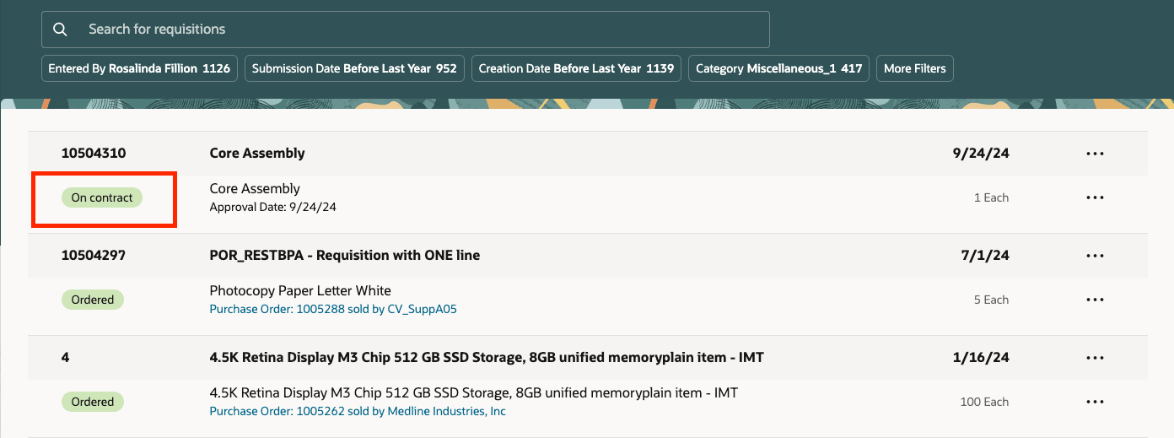This screenshot has width=1174, height=438.
Task: Open Creation Date Before Last Year filter
Action: click(577, 68)
